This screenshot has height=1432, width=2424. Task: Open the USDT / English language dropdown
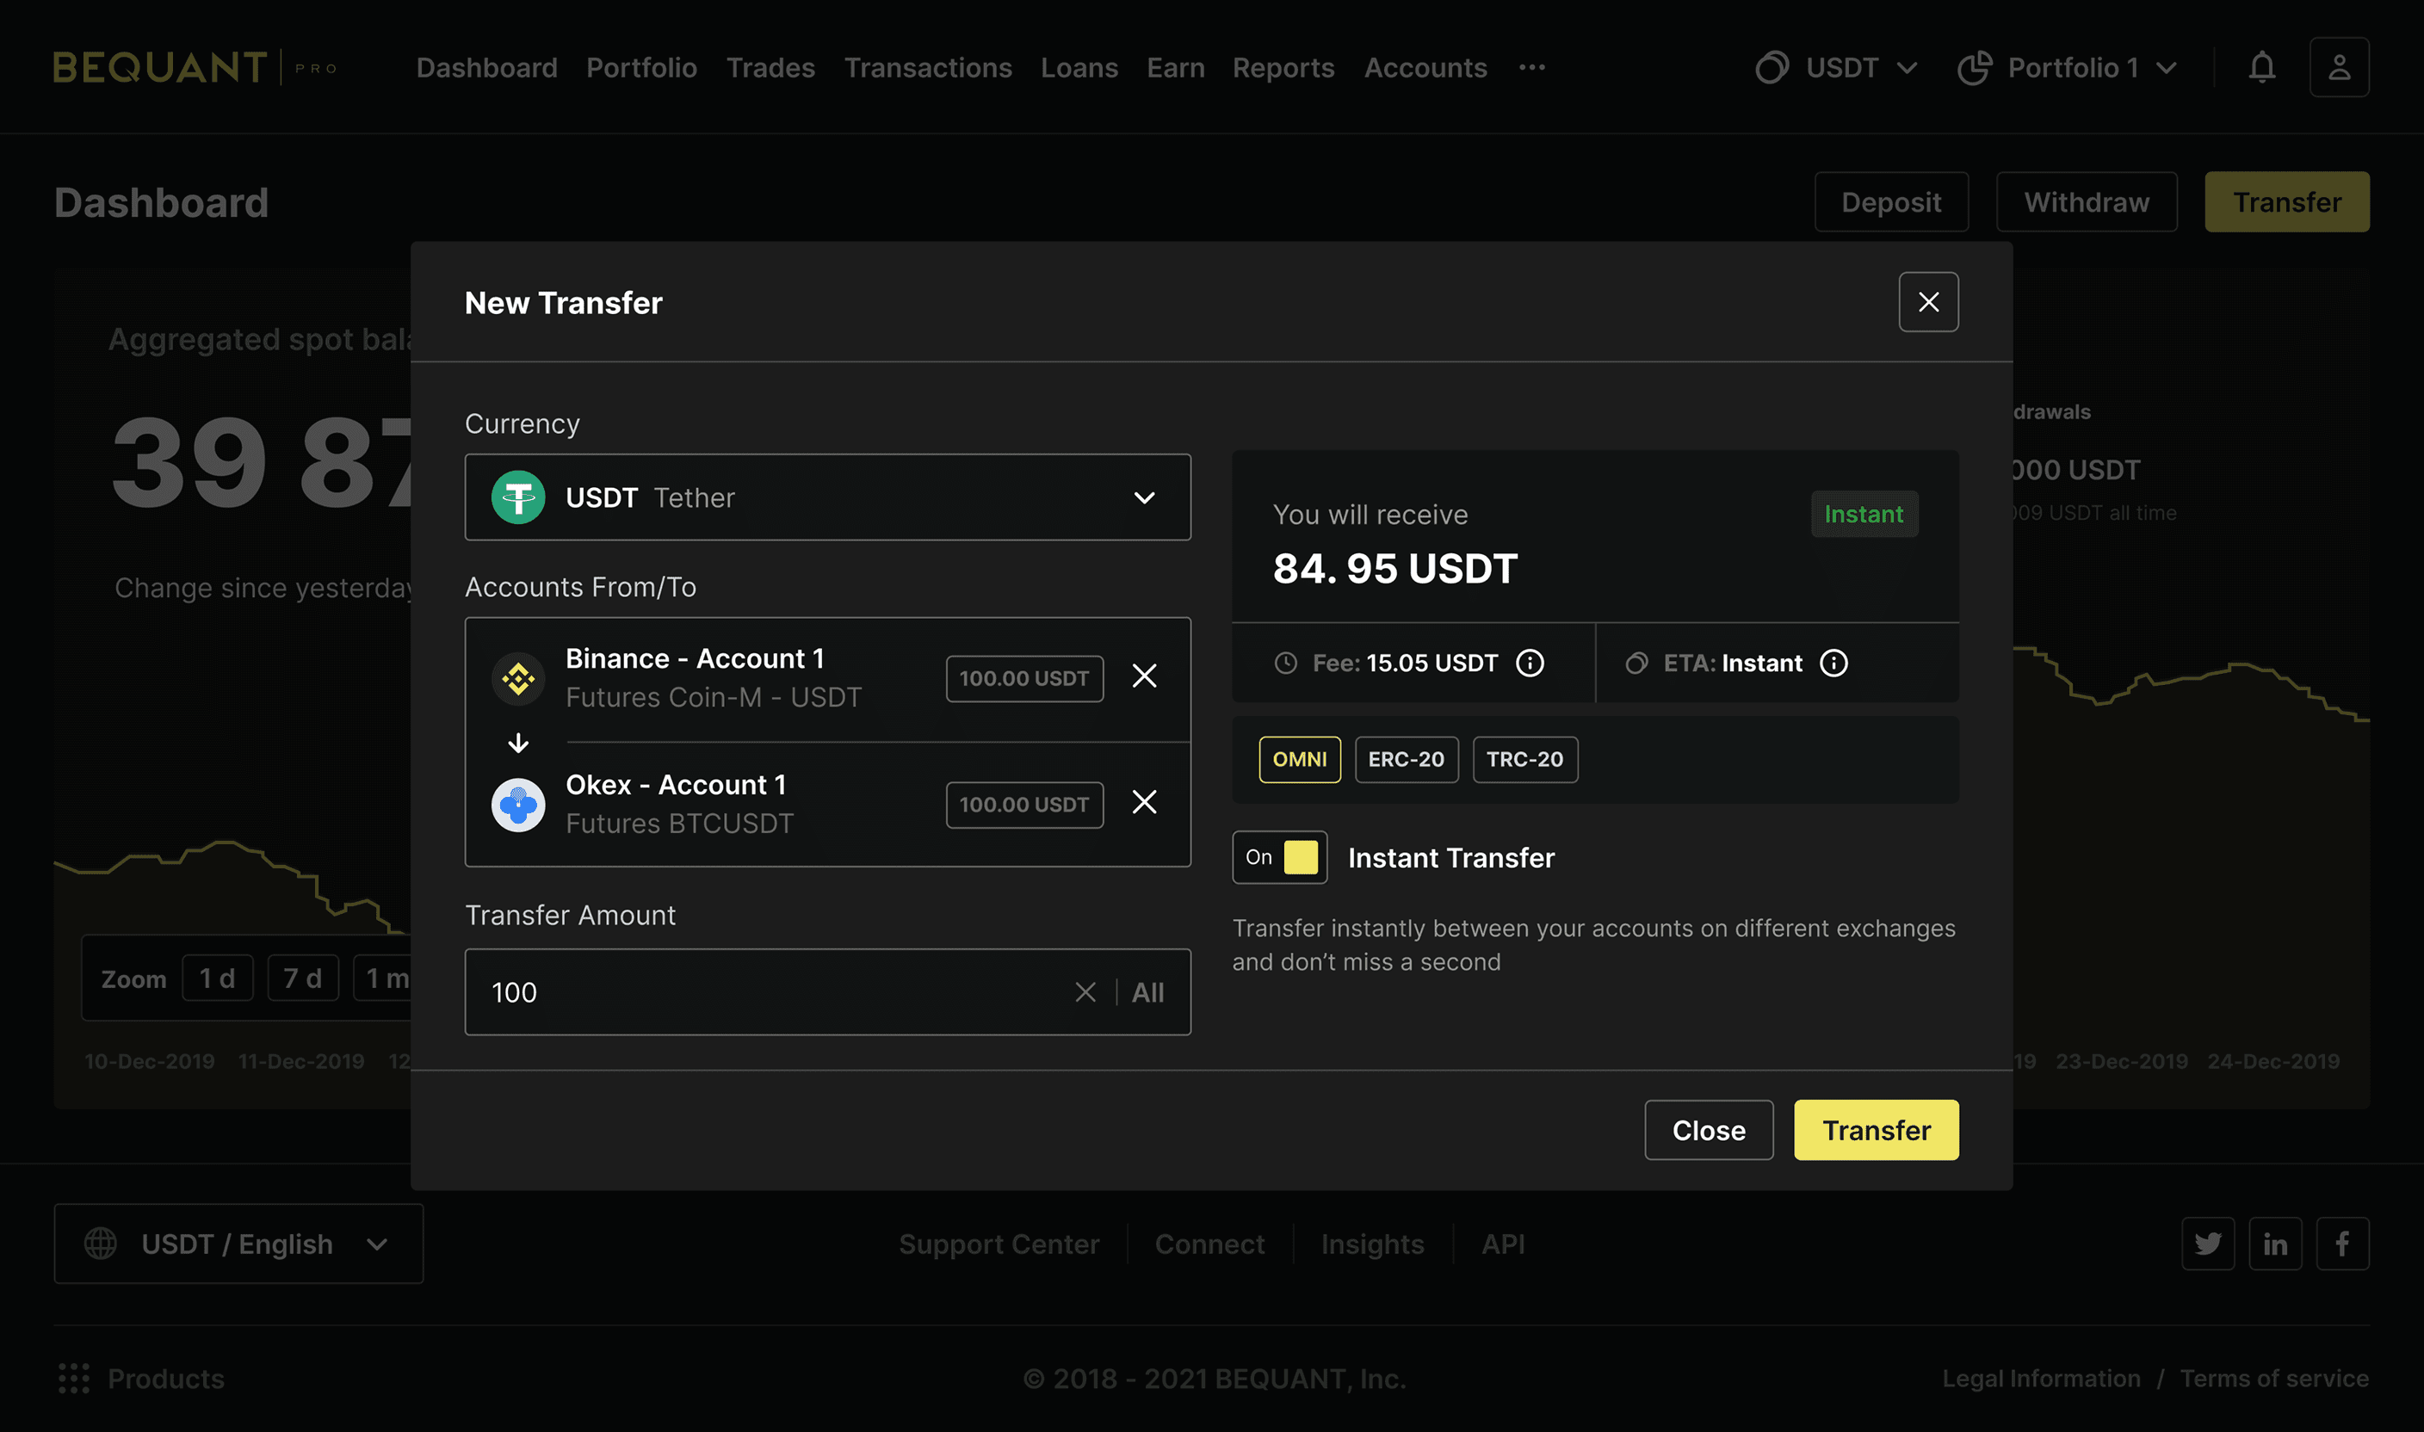pos(238,1244)
